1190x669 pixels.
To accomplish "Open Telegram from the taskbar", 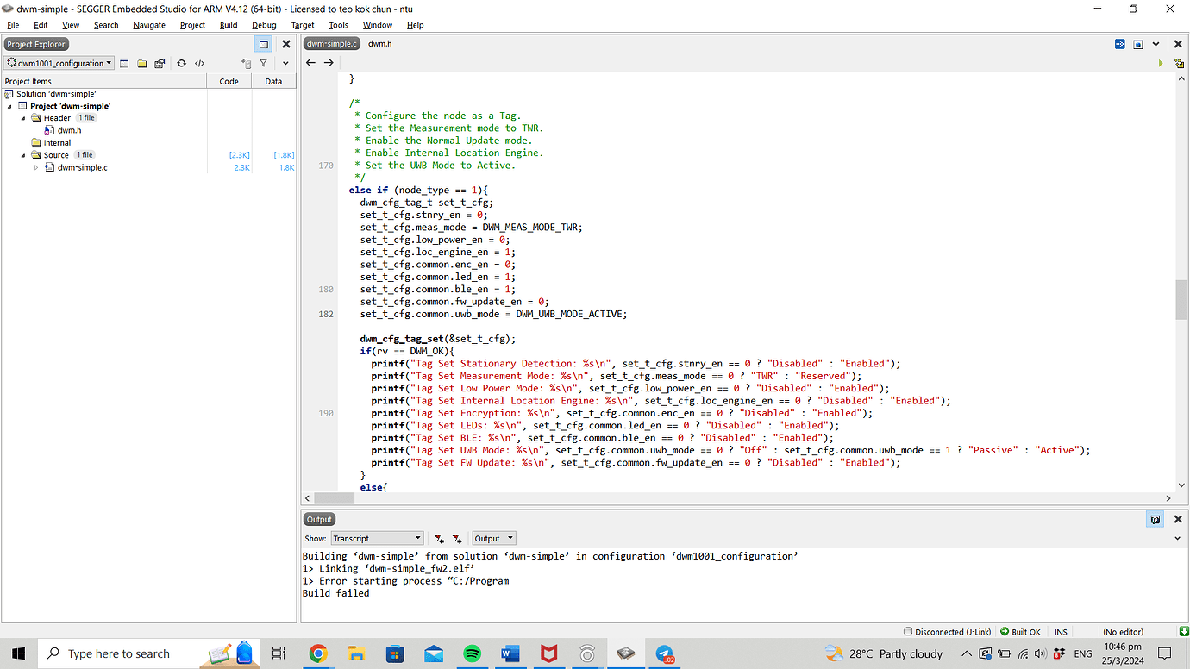I will 665,653.
